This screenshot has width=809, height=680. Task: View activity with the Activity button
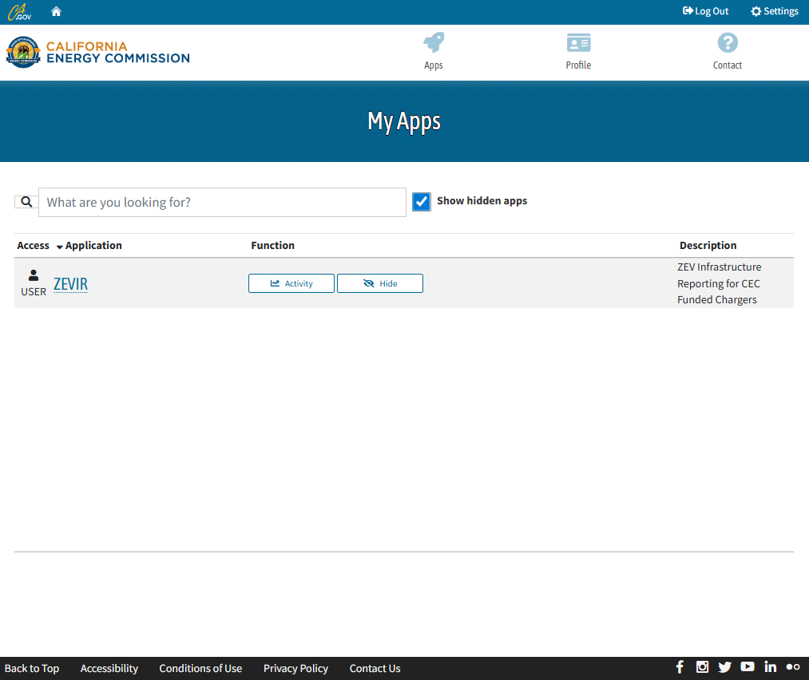pyautogui.click(x=291, y=283)
